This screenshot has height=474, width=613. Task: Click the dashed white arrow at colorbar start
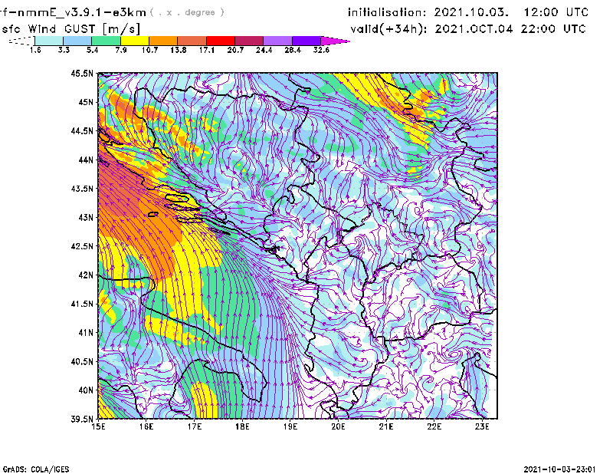pyautogui.click(x=21, y=41)
